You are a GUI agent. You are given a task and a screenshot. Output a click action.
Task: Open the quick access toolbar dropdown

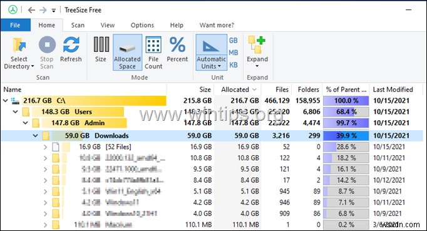(54, 11)
